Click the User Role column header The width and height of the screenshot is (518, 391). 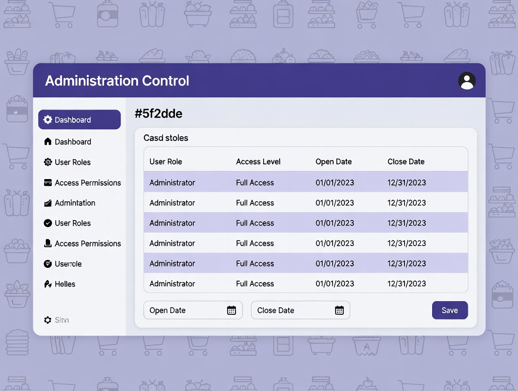point(166,162)
